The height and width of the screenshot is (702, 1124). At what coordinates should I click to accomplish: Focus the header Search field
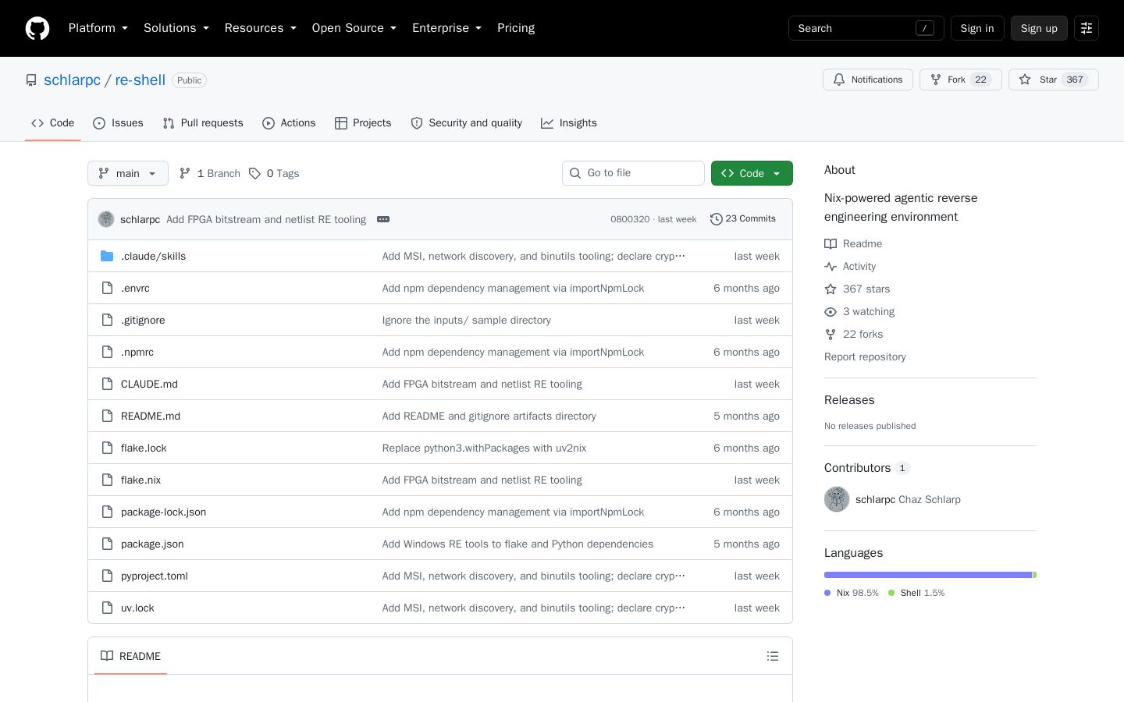coord(866,28)
